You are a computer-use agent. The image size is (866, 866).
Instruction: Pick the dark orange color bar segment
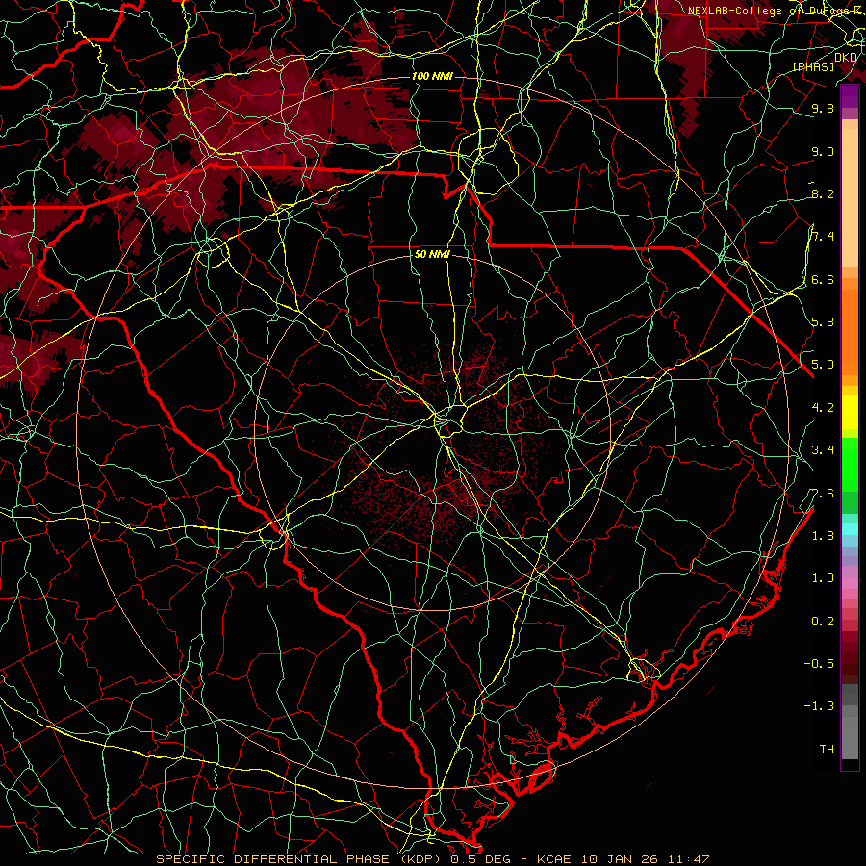click(850, 331)
